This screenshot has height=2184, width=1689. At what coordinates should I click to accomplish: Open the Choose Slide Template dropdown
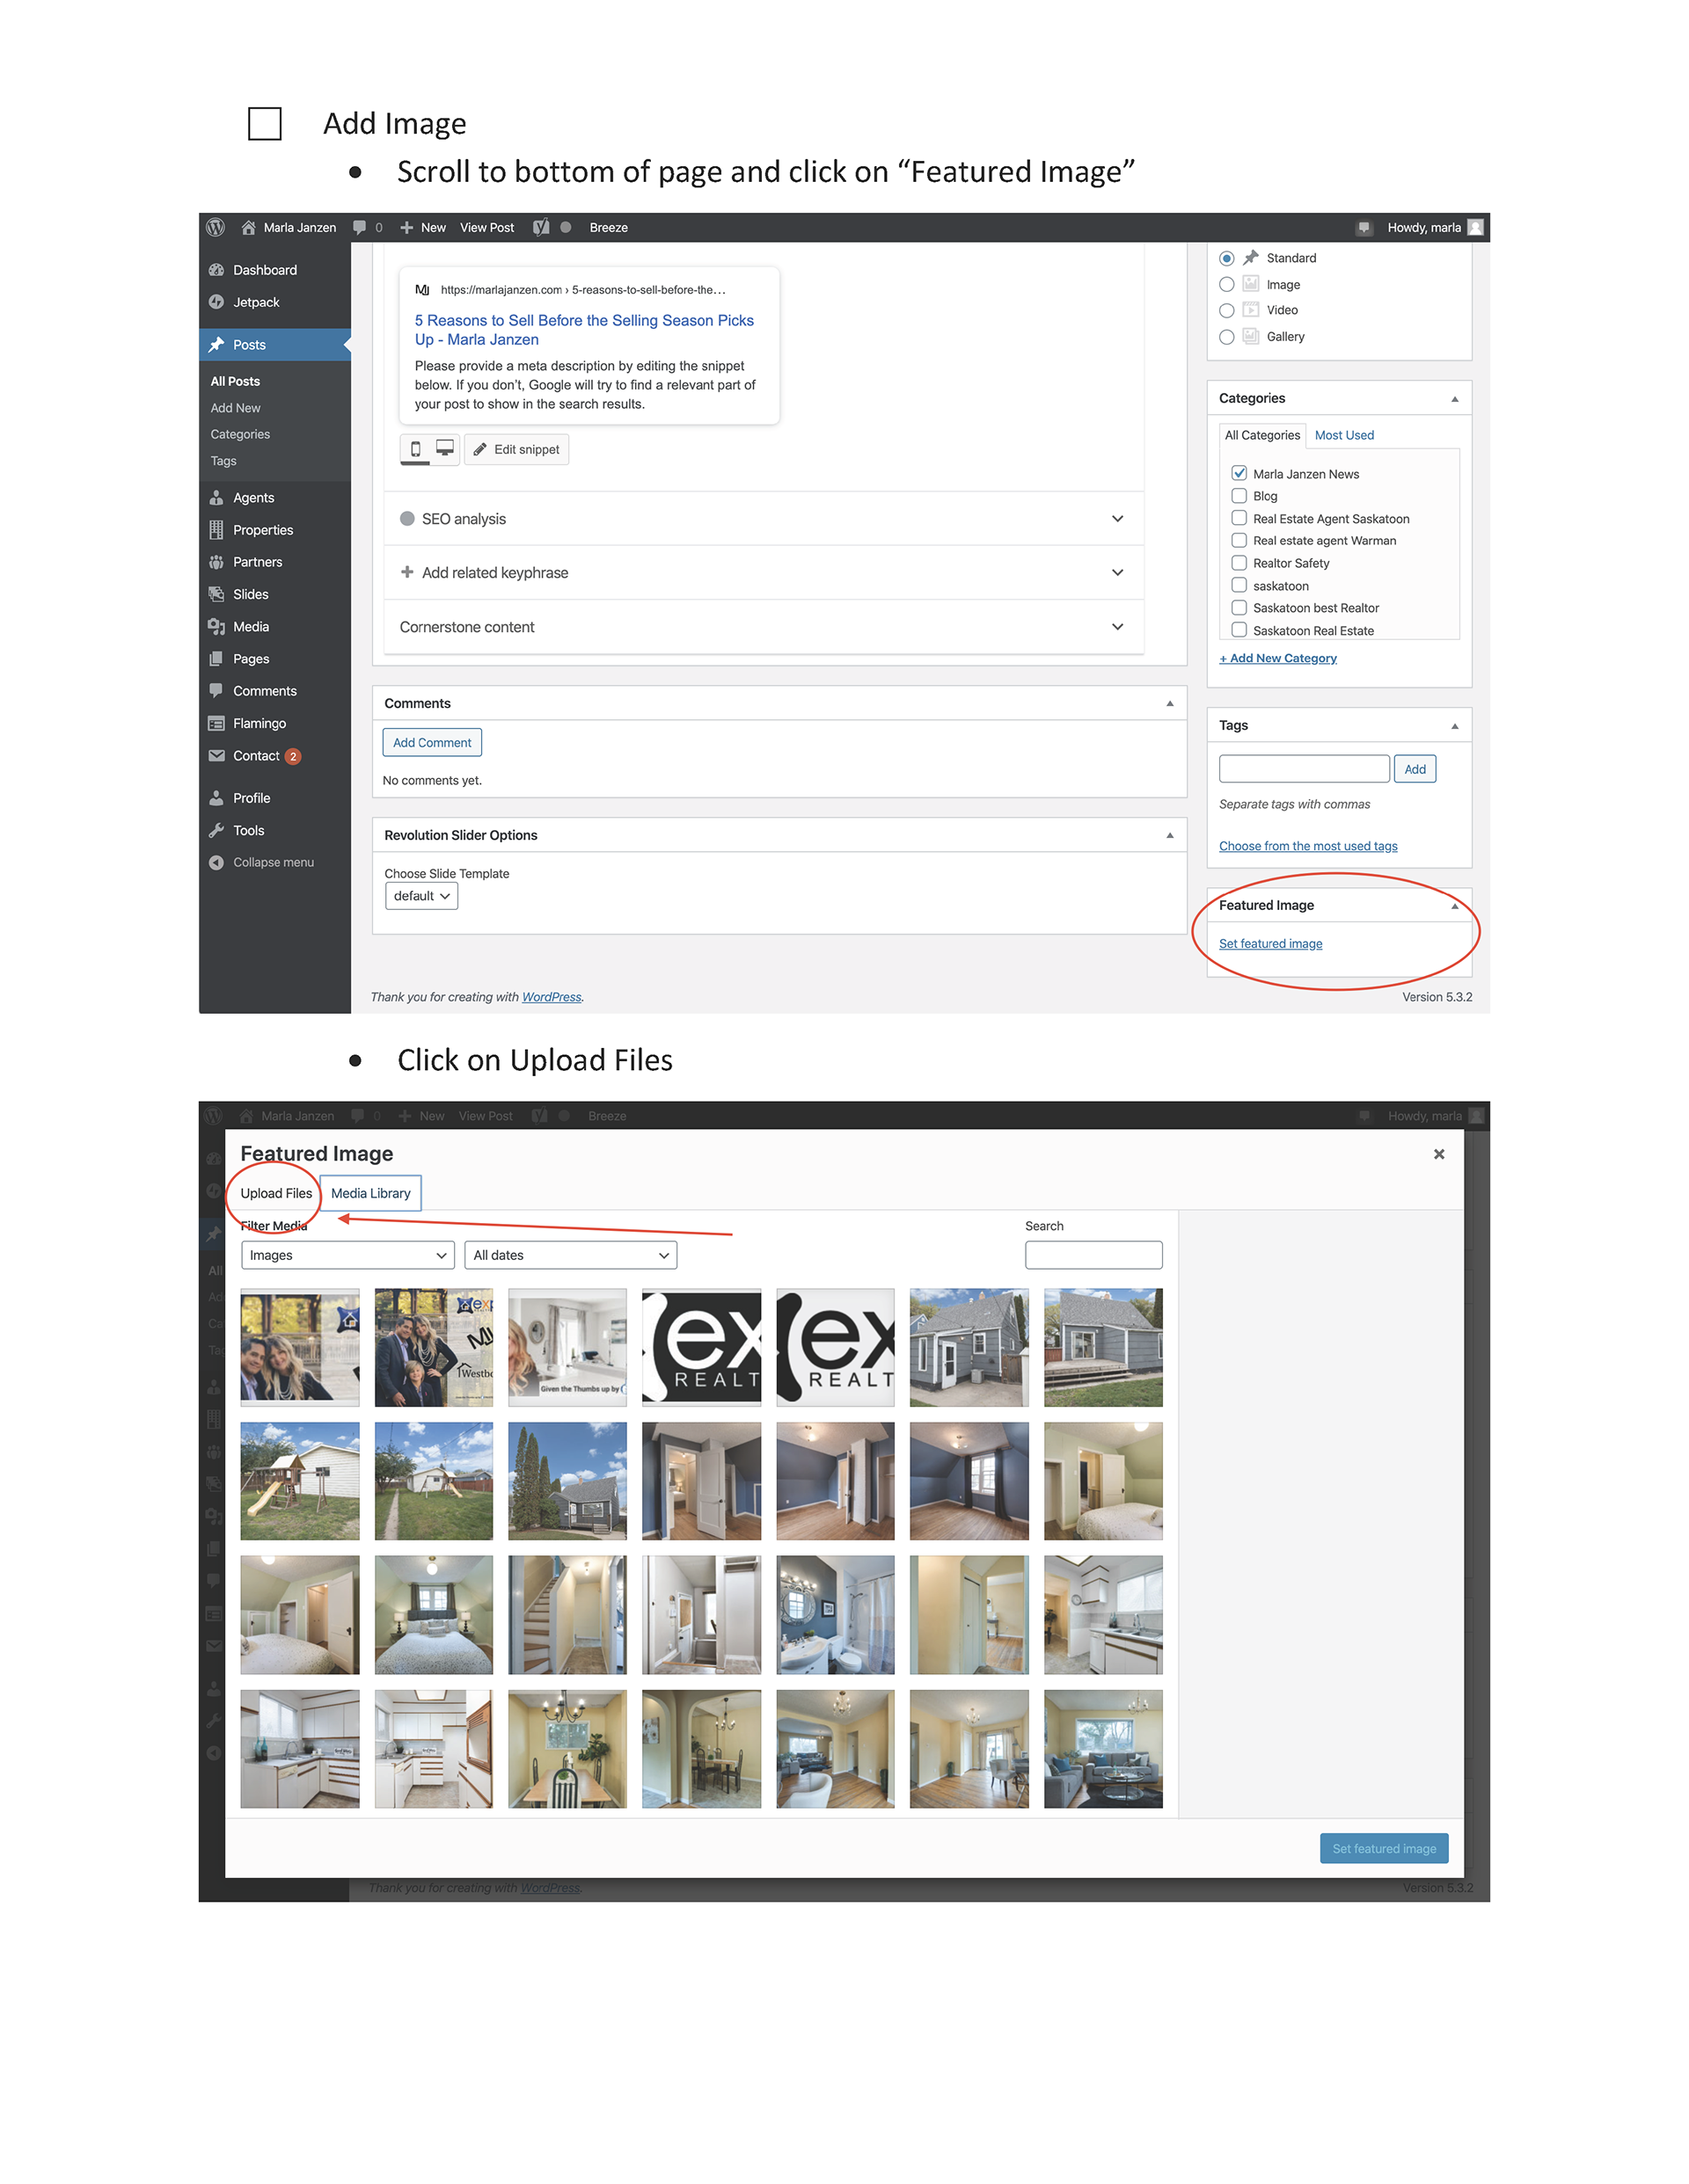point(421,896)
